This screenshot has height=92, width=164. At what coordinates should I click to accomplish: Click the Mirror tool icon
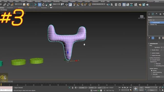(x=108, y=5)
